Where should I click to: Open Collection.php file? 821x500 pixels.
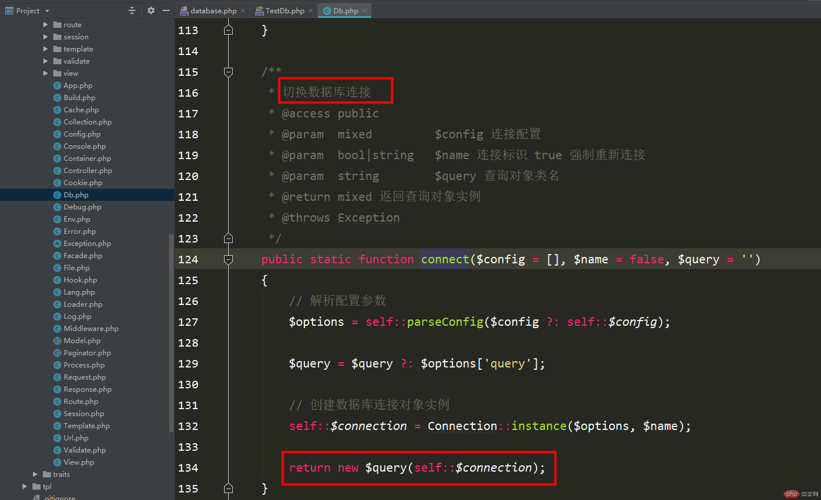[87, 122]
